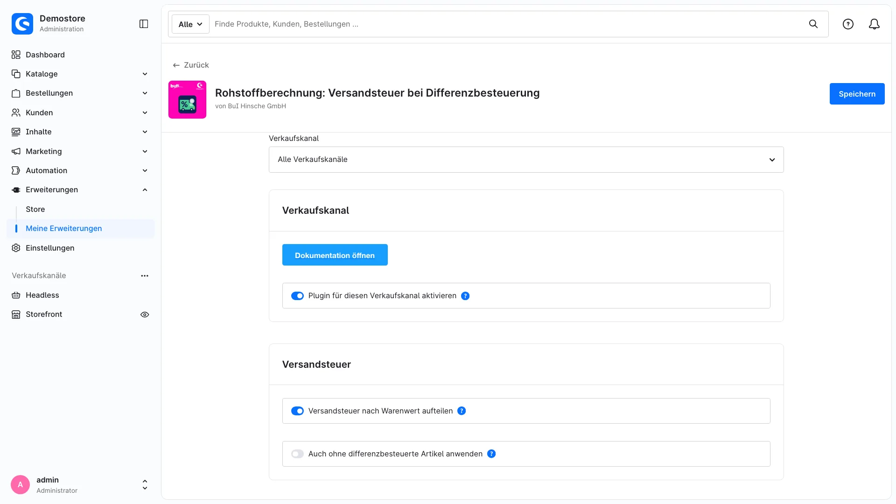
Task: Expand the Kataloge menu chevron
Action: coord(145,74)
